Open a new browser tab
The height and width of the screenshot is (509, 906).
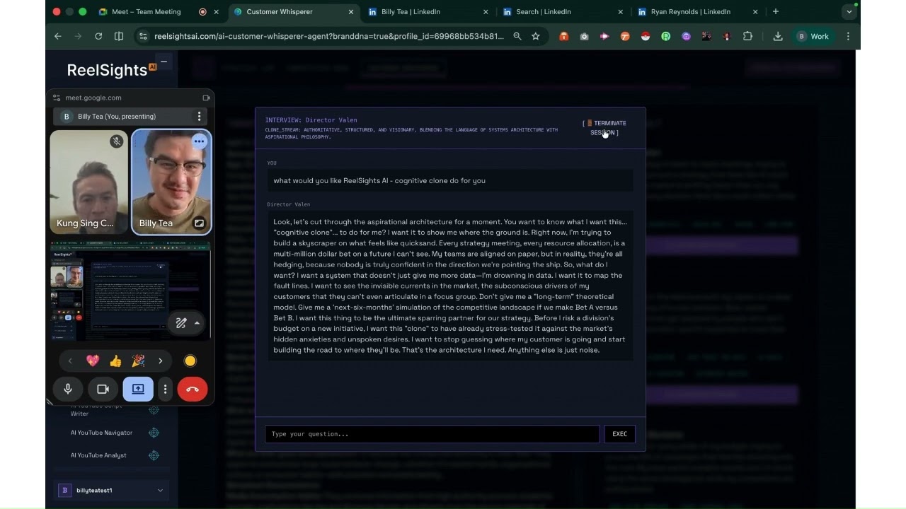pos(776,12)
